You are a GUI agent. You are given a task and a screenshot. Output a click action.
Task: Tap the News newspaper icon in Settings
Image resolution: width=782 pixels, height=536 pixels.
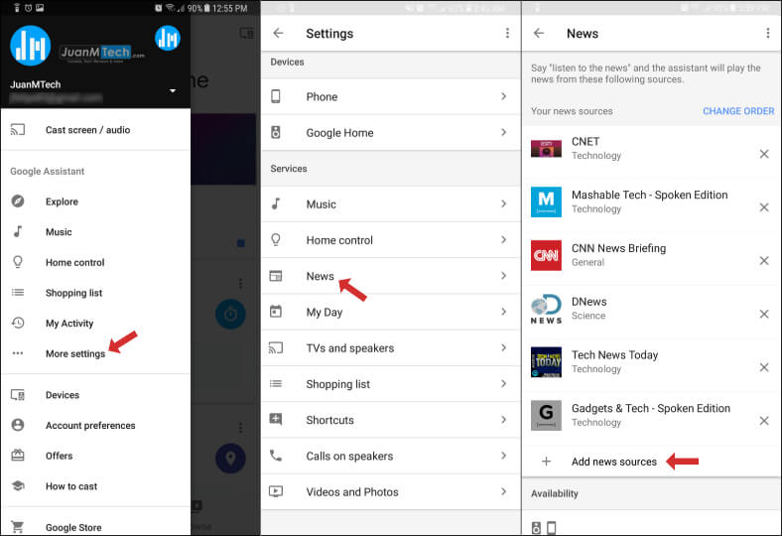click(x=275, y=276)
